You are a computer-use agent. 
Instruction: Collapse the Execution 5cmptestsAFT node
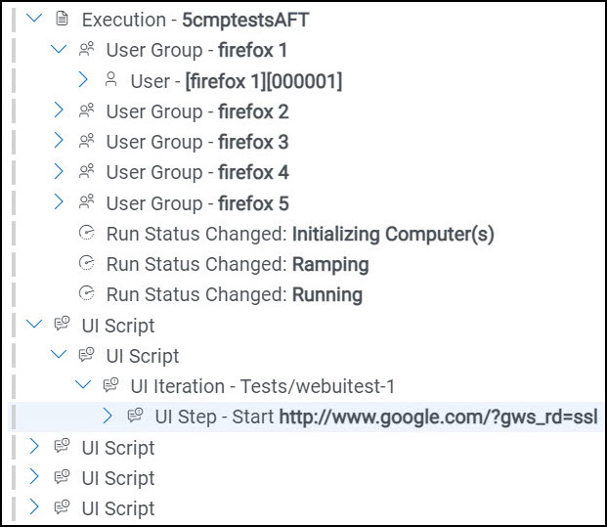[x=35, y=19]
